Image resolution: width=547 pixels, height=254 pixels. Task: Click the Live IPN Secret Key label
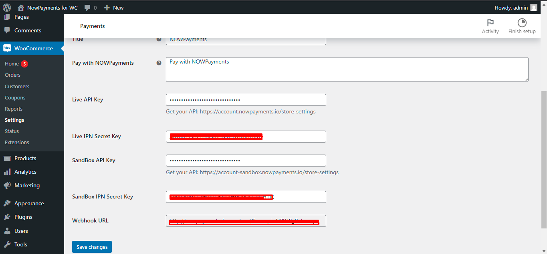point(97,136)
